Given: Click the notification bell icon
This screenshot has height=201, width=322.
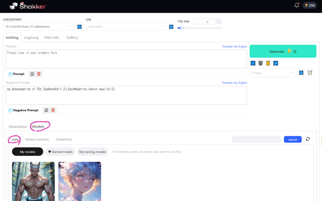Looking at the screenshot, I should [297, 5].
